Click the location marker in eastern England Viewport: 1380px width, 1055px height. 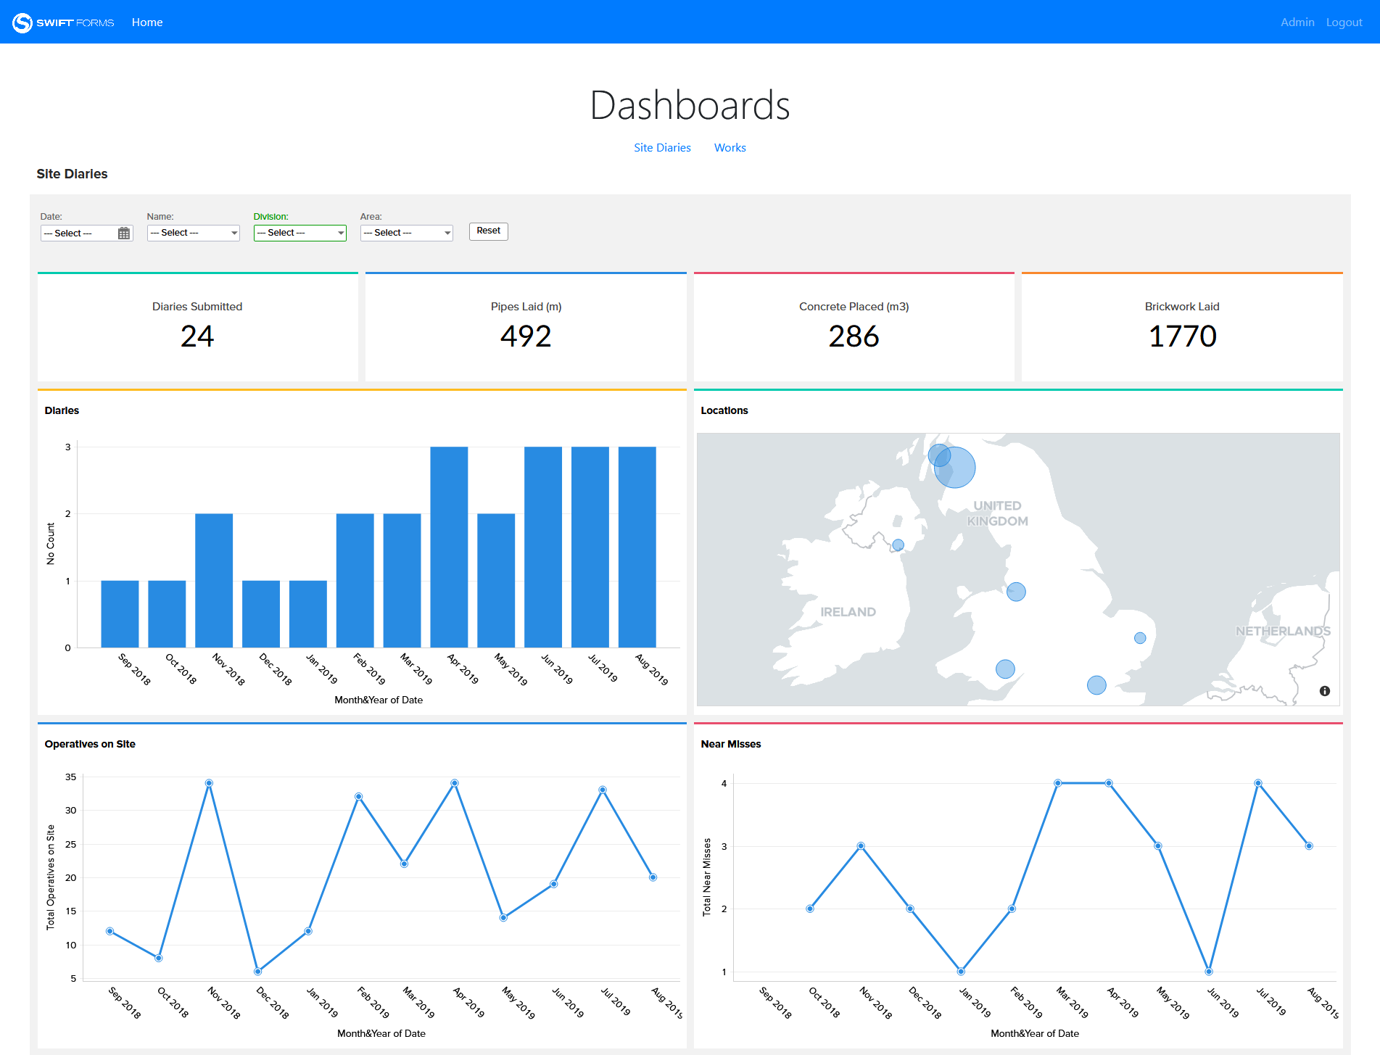coord(1139,637)
